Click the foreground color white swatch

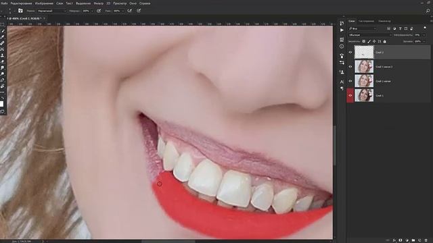pos(1,104)
